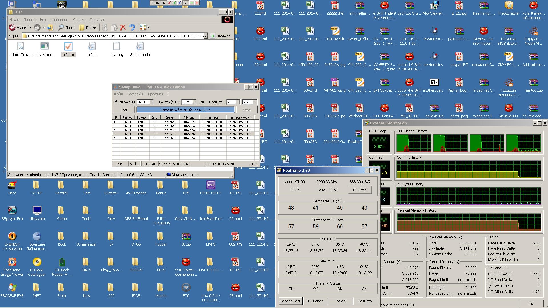
Task: Toggle the Sensor Test button in RealTemp
Action: tap(290, 301)
